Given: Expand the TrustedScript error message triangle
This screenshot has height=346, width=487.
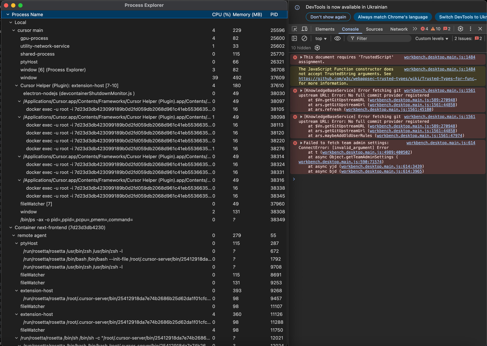Looking at the screenshot, I should tap(301, 57).
